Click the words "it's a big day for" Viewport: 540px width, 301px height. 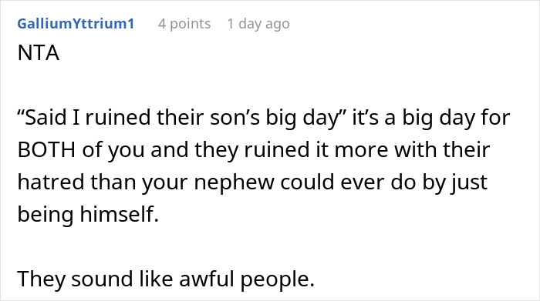[430, 118]
